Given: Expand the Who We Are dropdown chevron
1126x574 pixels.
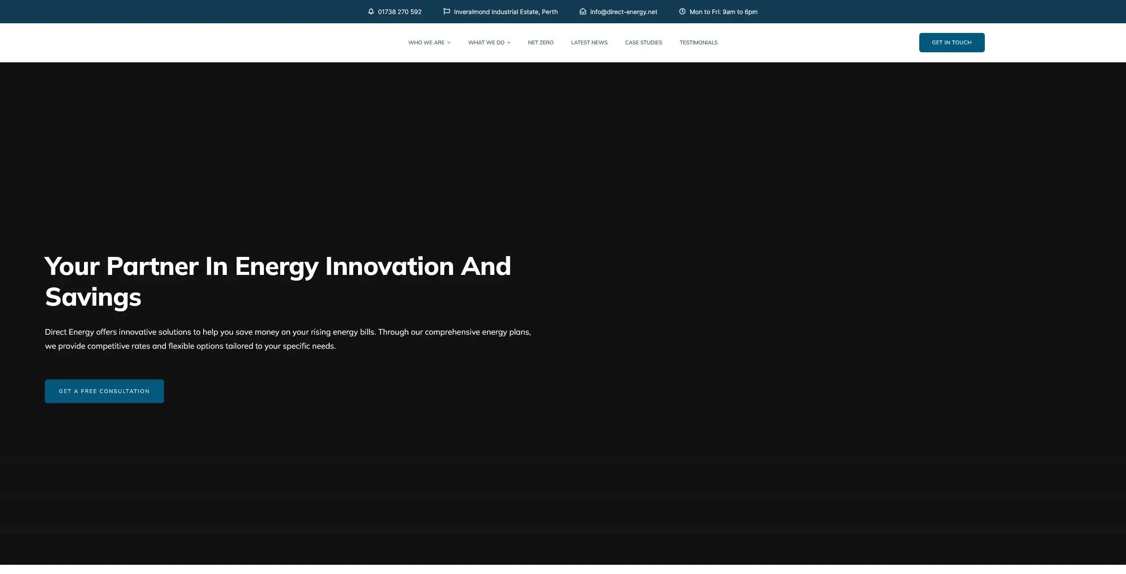Looking at the screenshot, I should (x=449, y=43).
